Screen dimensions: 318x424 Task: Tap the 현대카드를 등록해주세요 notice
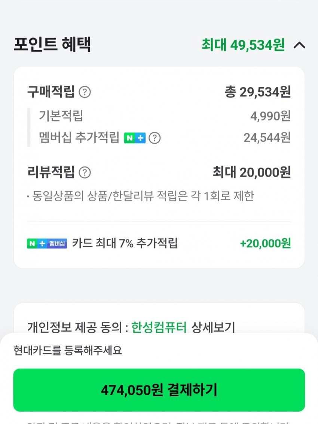click(x=68, y=351)
